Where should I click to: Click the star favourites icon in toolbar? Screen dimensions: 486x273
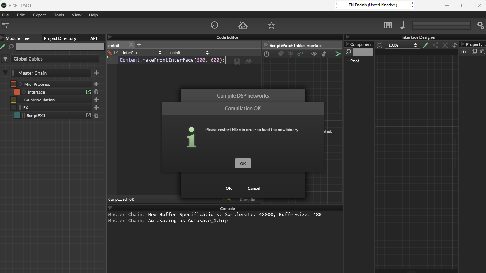pos(272,25)
